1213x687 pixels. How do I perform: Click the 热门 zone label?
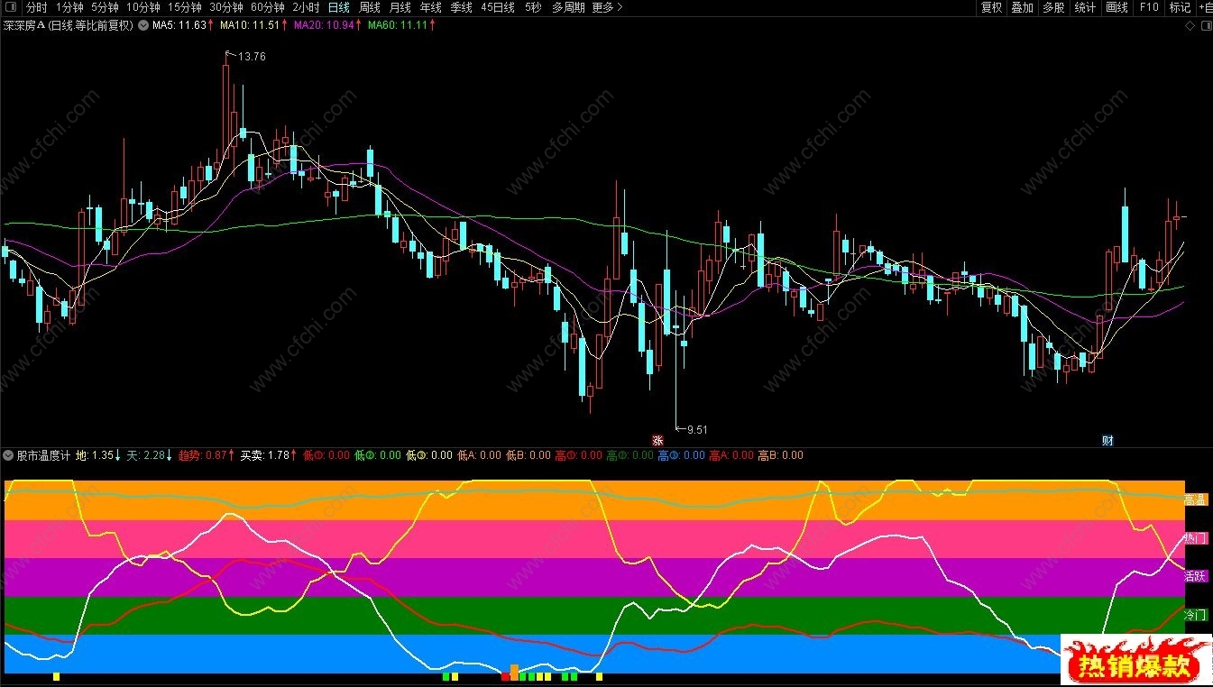[x=1196, y=538]
